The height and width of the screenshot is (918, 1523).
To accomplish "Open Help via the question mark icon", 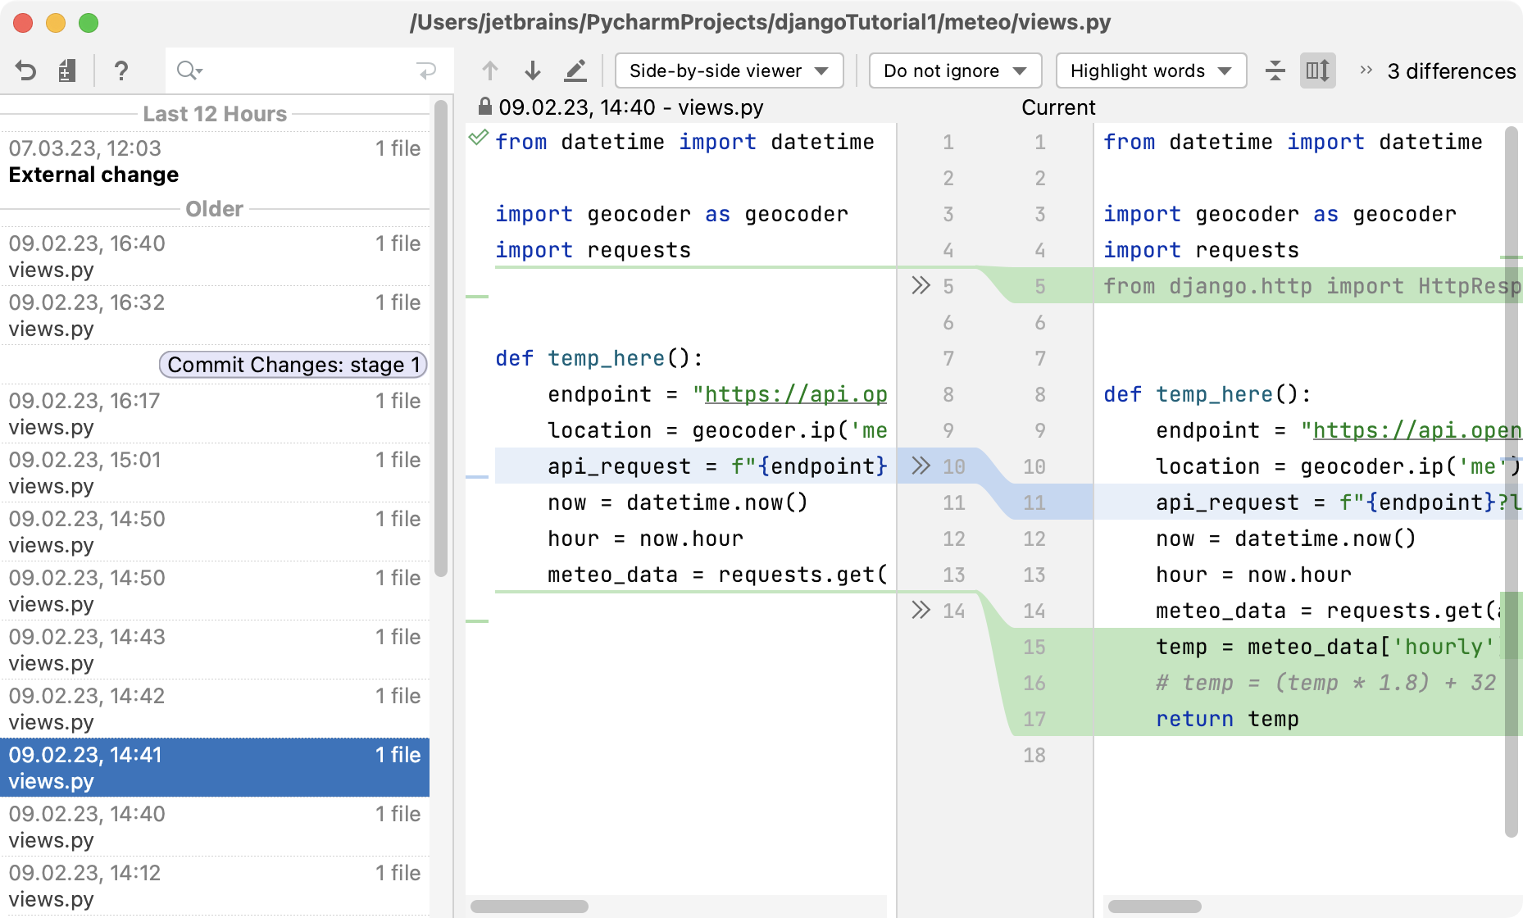I will [121, 71].
